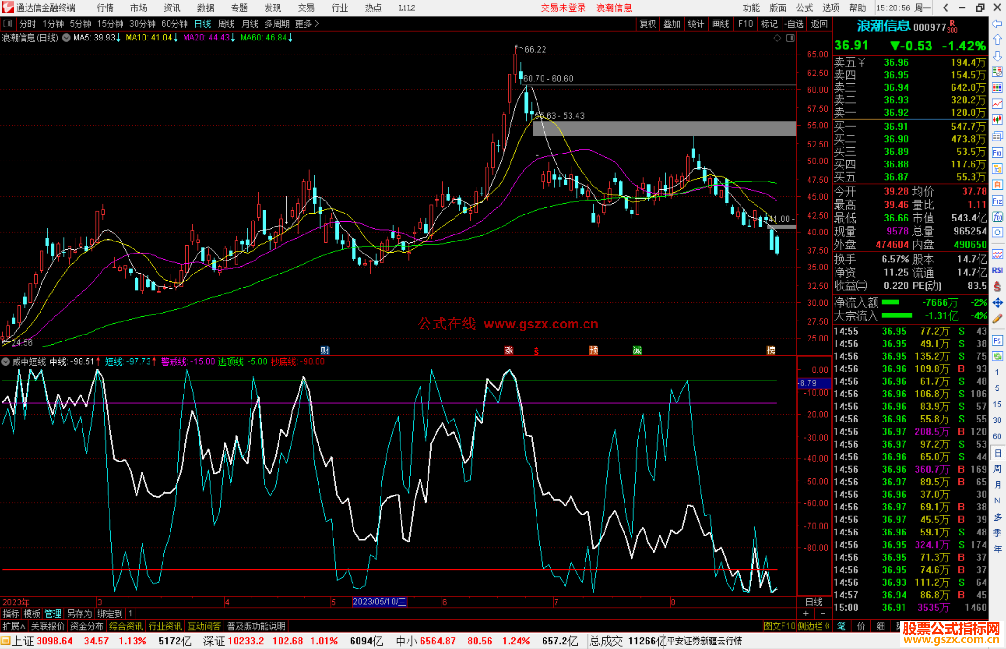Select the RSI indicator icon
This screenshot has height=649, width=1006.
(997, 270)
